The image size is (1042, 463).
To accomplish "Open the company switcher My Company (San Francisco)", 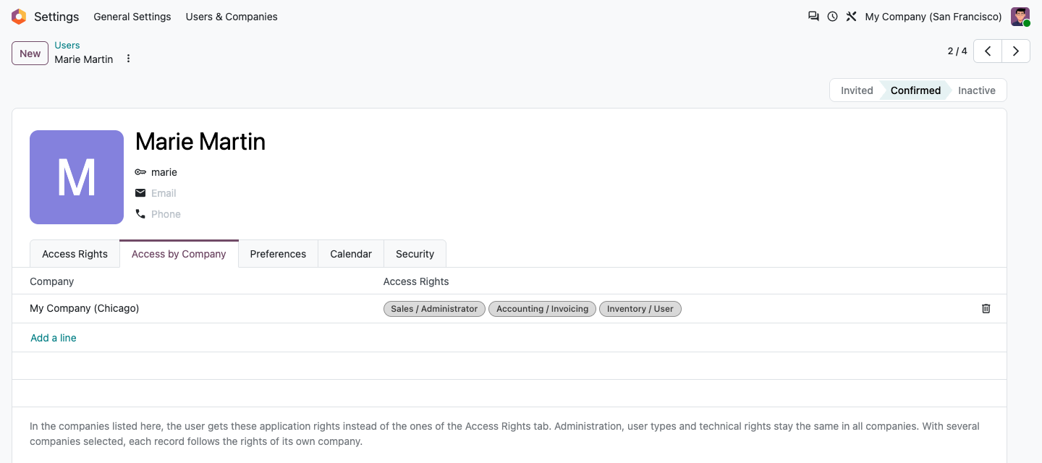I will [x=933, y=17].
